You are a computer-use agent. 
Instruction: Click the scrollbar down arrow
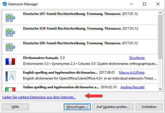coord(160,89)
